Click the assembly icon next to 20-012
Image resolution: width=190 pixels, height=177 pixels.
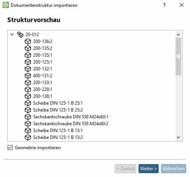(20, 35)
